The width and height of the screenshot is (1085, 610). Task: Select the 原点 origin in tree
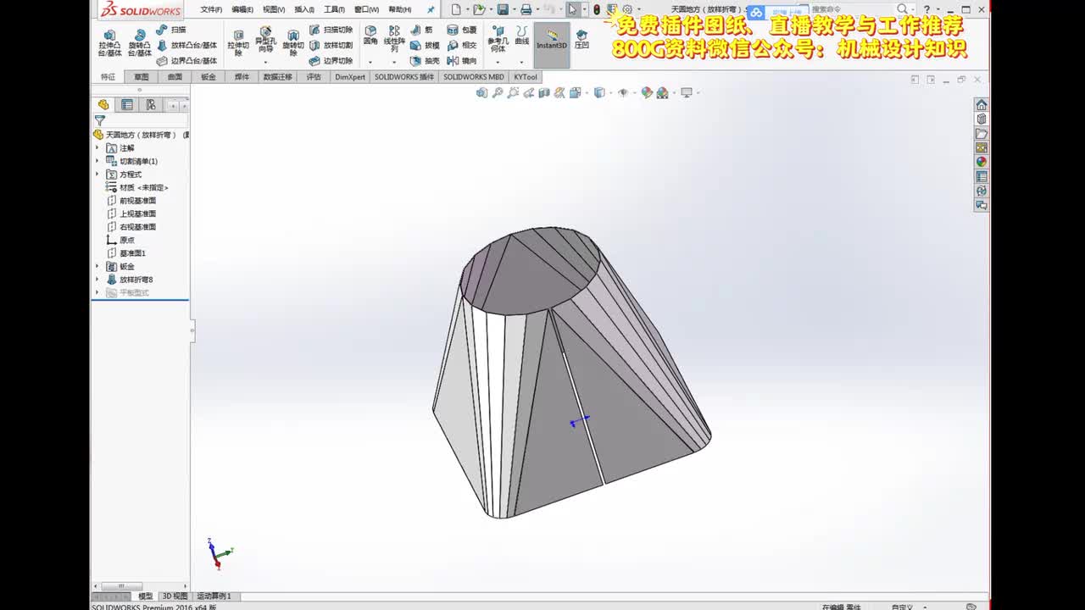tap(120, 240)
